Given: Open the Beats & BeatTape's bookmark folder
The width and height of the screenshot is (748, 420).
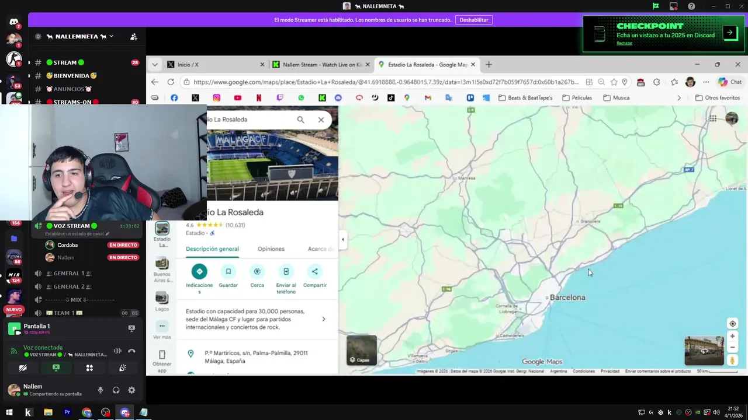Looking at the screenshot, I should pos(525,98).
